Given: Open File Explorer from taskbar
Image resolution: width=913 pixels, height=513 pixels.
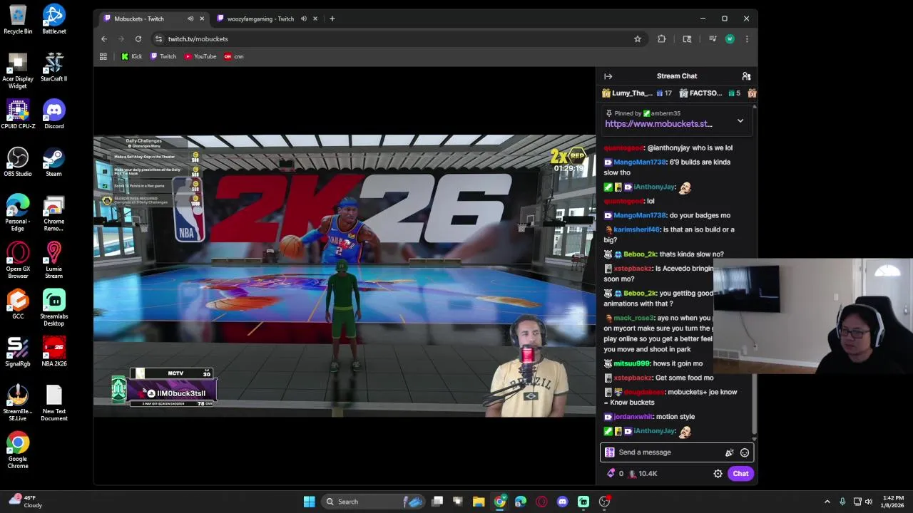Looking at the screenshot, I should 479,502.
